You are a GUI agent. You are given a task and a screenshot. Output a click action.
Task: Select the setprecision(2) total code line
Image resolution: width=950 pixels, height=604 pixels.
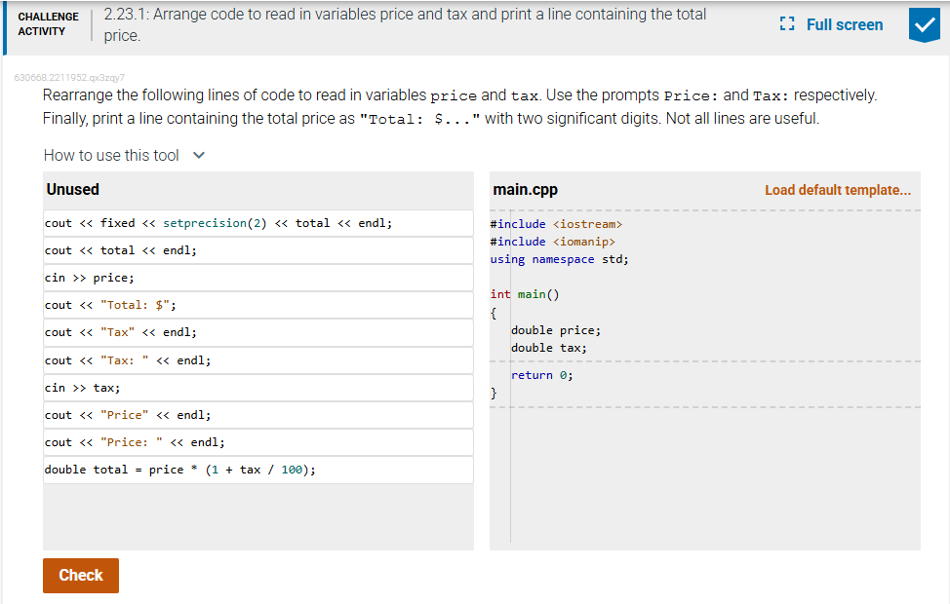(258, 223)
